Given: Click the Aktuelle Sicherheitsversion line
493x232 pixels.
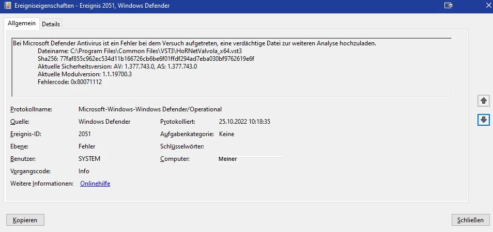Looking at the screenshot, I should [x=117, y=67].
